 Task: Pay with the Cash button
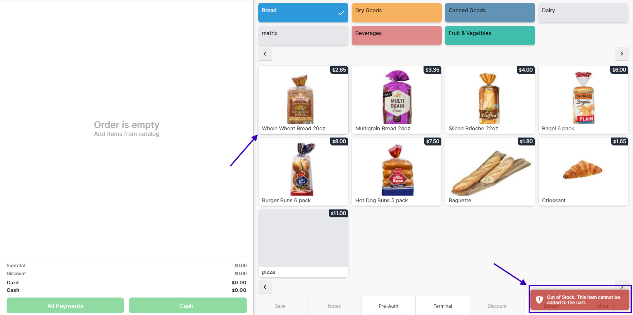tap(188, 306)
